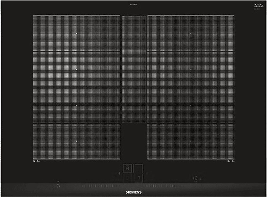Click the small marking below the left zone
Viewport: 267px width, 197px height.
pos(36,161)
